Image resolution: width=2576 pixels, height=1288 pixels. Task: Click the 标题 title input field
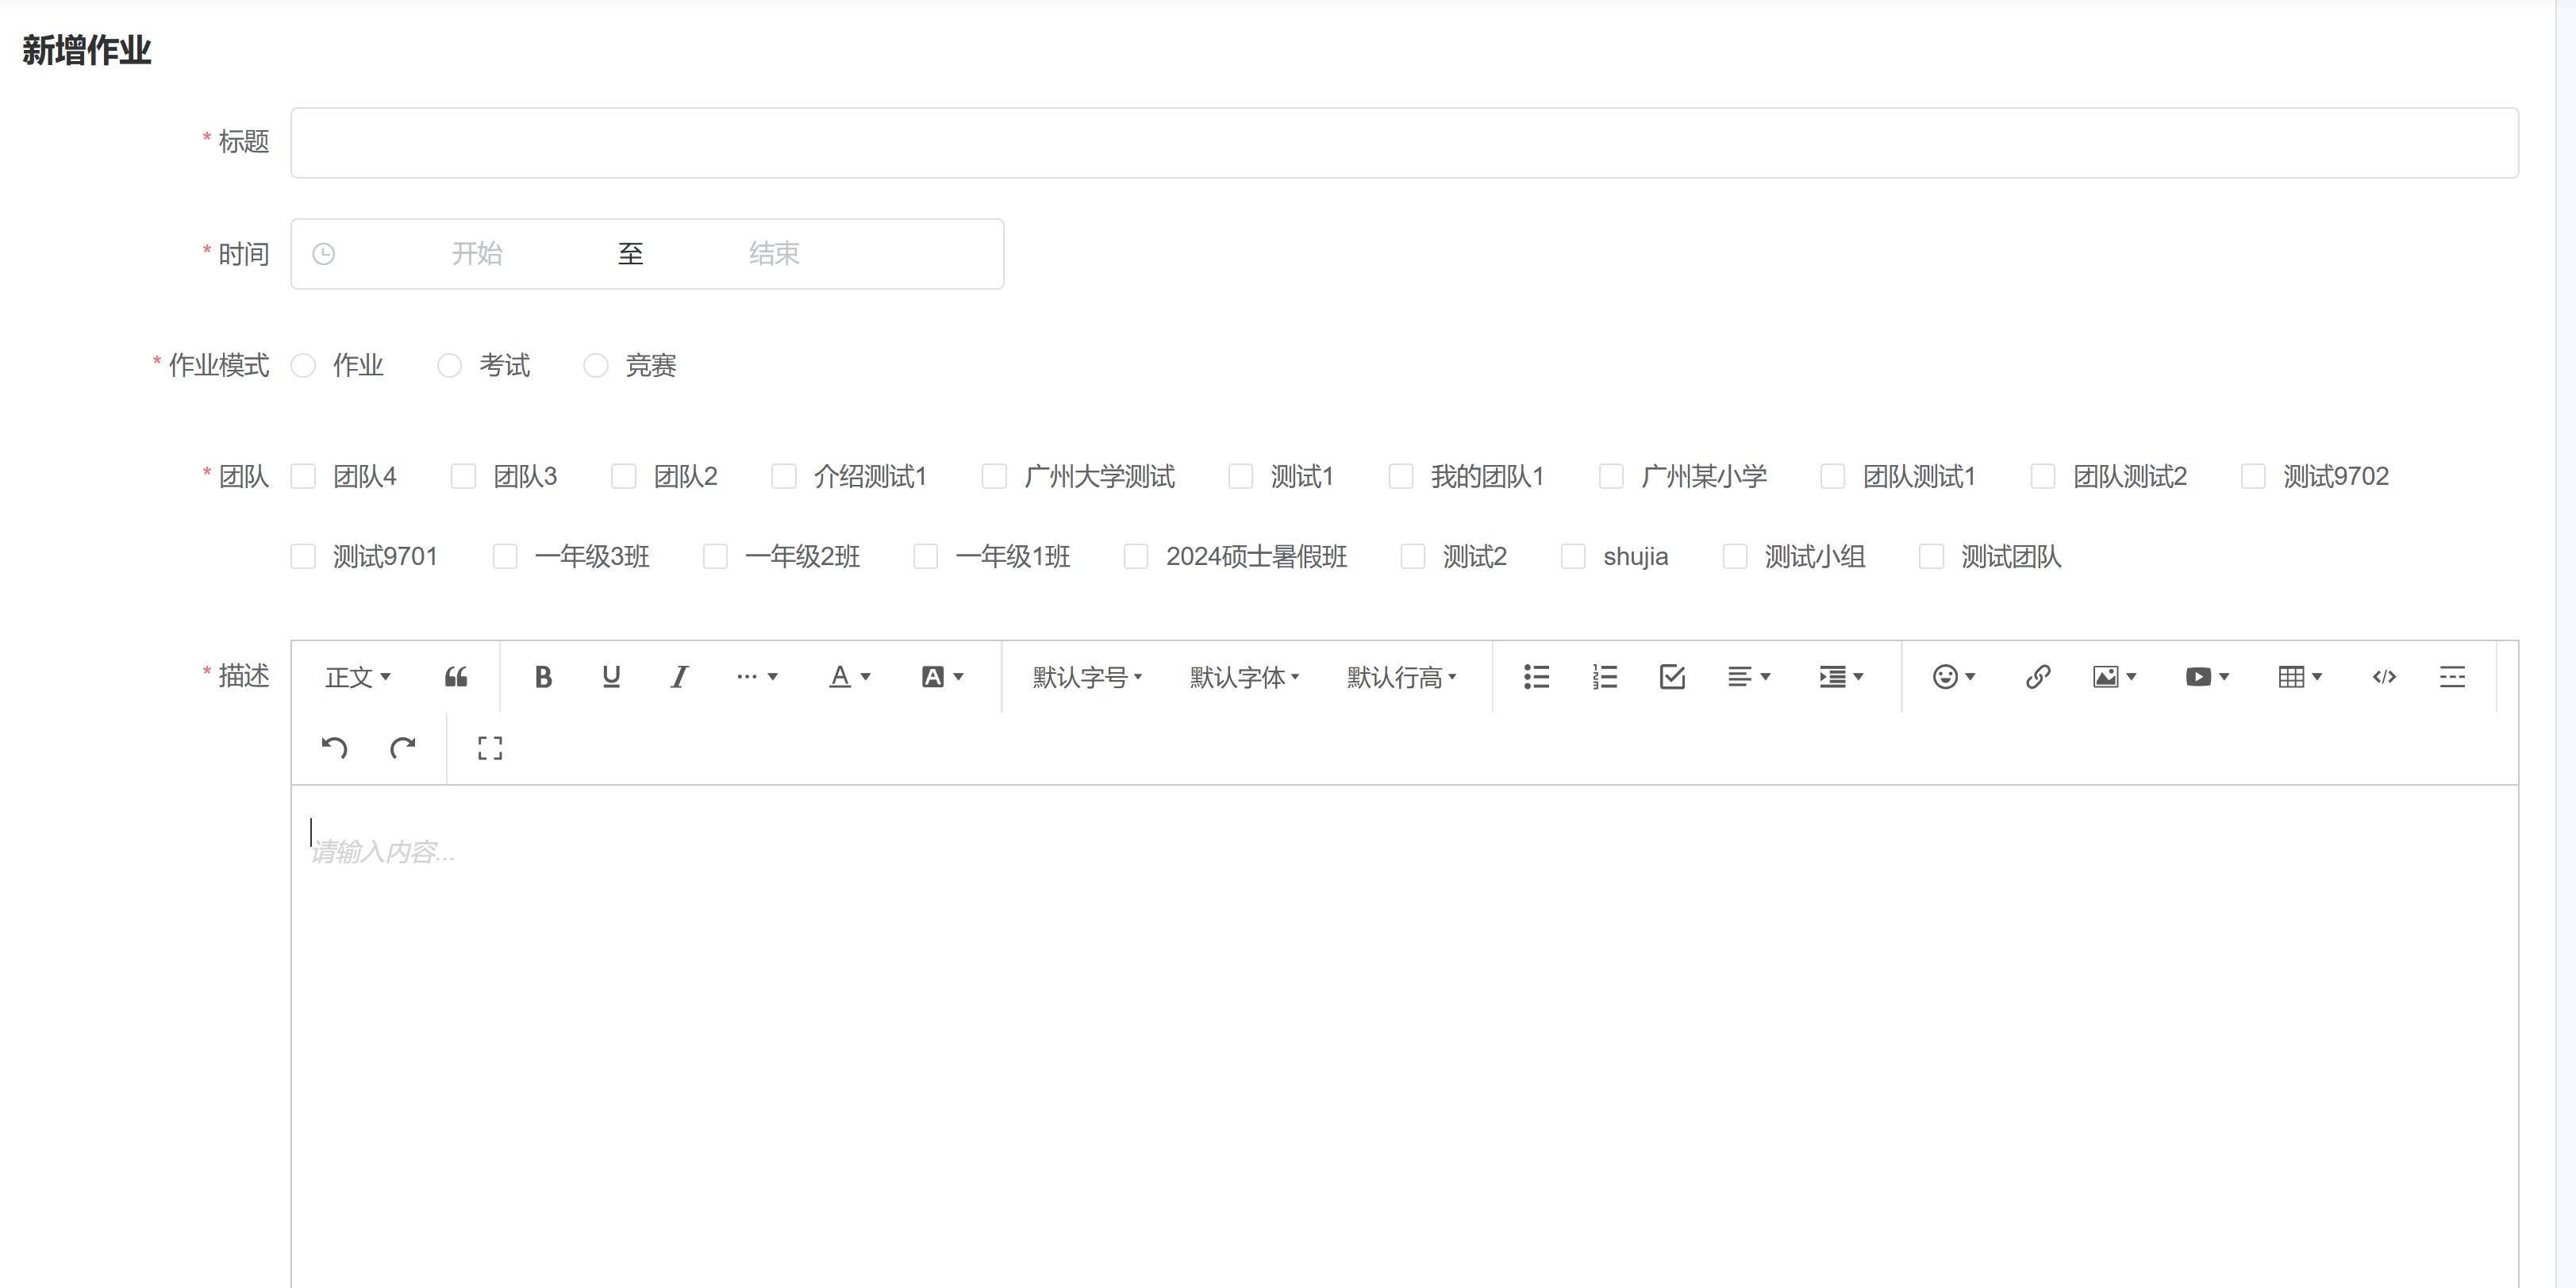(x=1403, y=143)
